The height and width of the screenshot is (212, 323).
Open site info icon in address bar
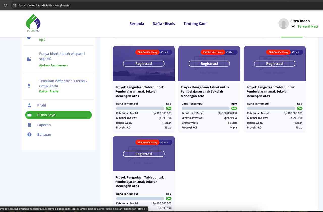14,5
